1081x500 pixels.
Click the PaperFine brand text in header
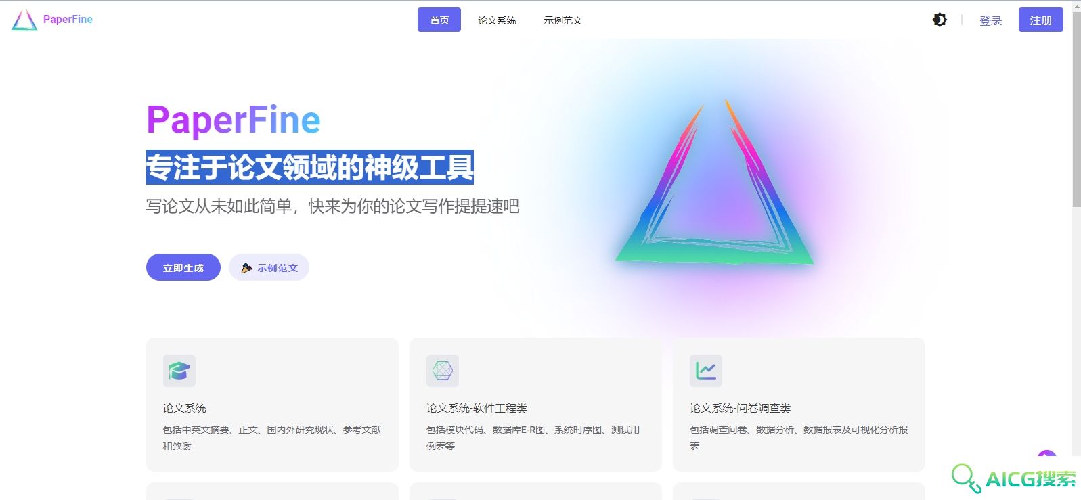point(68,20)
